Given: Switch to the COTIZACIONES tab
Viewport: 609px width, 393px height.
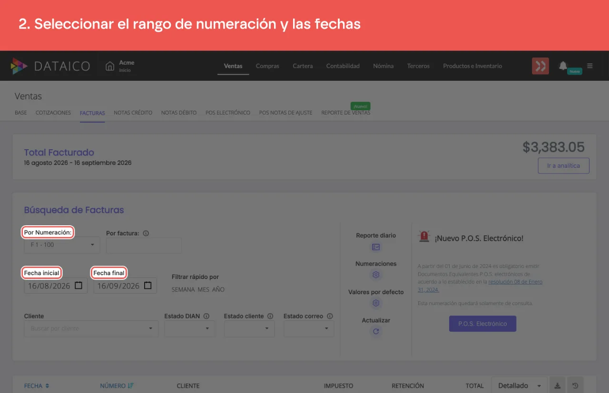Looking at the screenshot, I should [53, 113].
